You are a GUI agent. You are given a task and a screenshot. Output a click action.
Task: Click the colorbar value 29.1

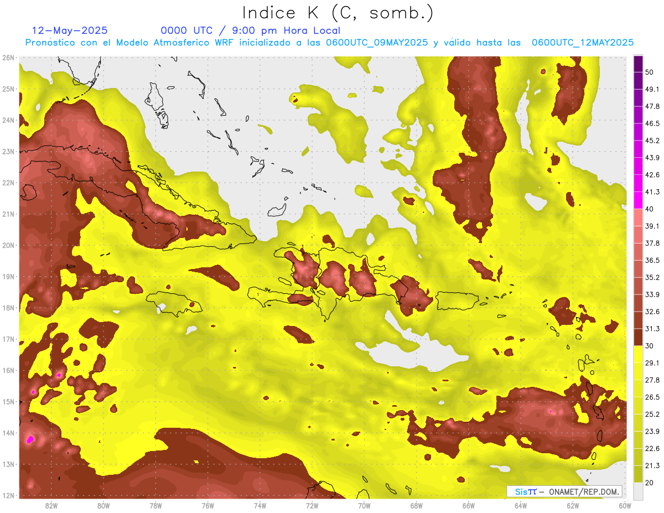click(653, 363)
